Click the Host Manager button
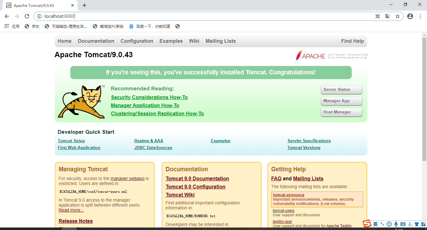This screenshot has height=230, width=427. click(341, 112)
